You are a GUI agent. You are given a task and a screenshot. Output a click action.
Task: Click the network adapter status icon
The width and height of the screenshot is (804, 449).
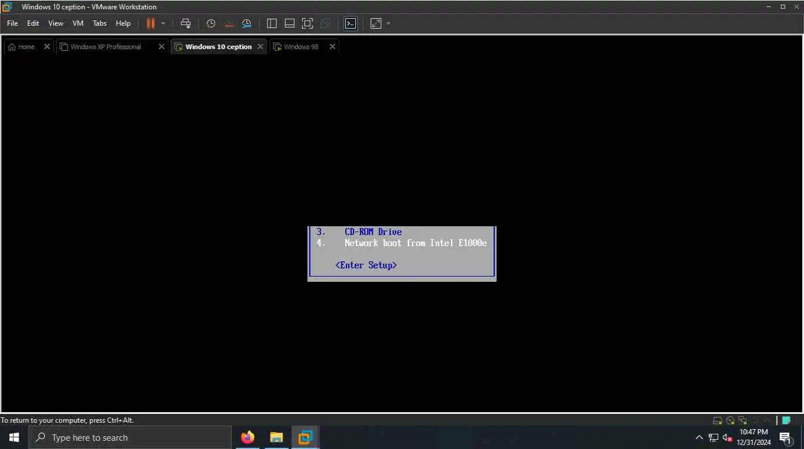pyautogui.click(x=743, y=420)
